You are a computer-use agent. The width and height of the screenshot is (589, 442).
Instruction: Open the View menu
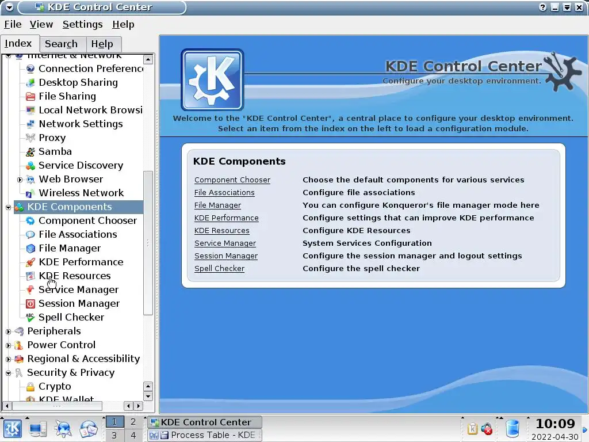[x=41, y=24]
